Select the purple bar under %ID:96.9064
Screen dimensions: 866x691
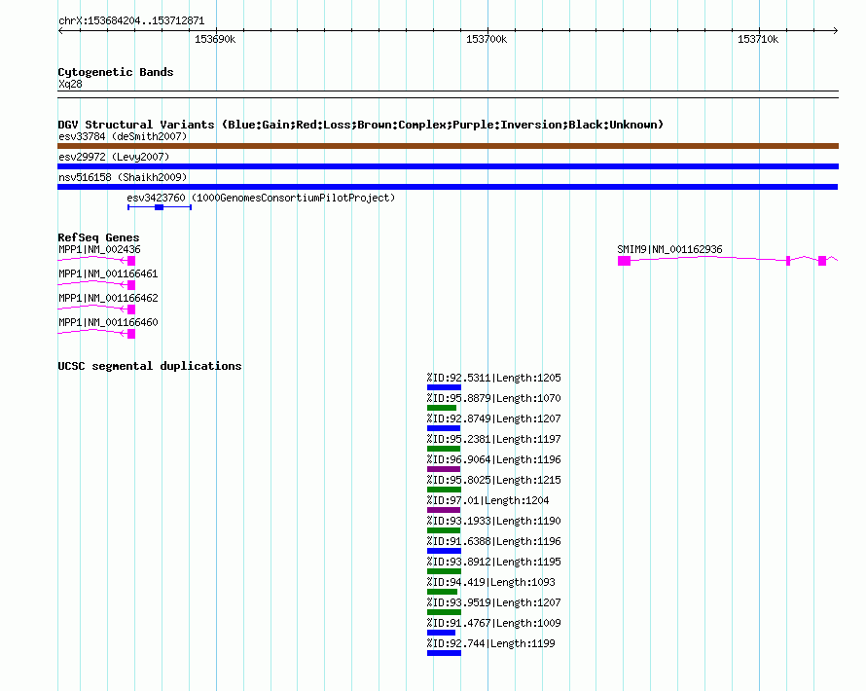point(444,469)
